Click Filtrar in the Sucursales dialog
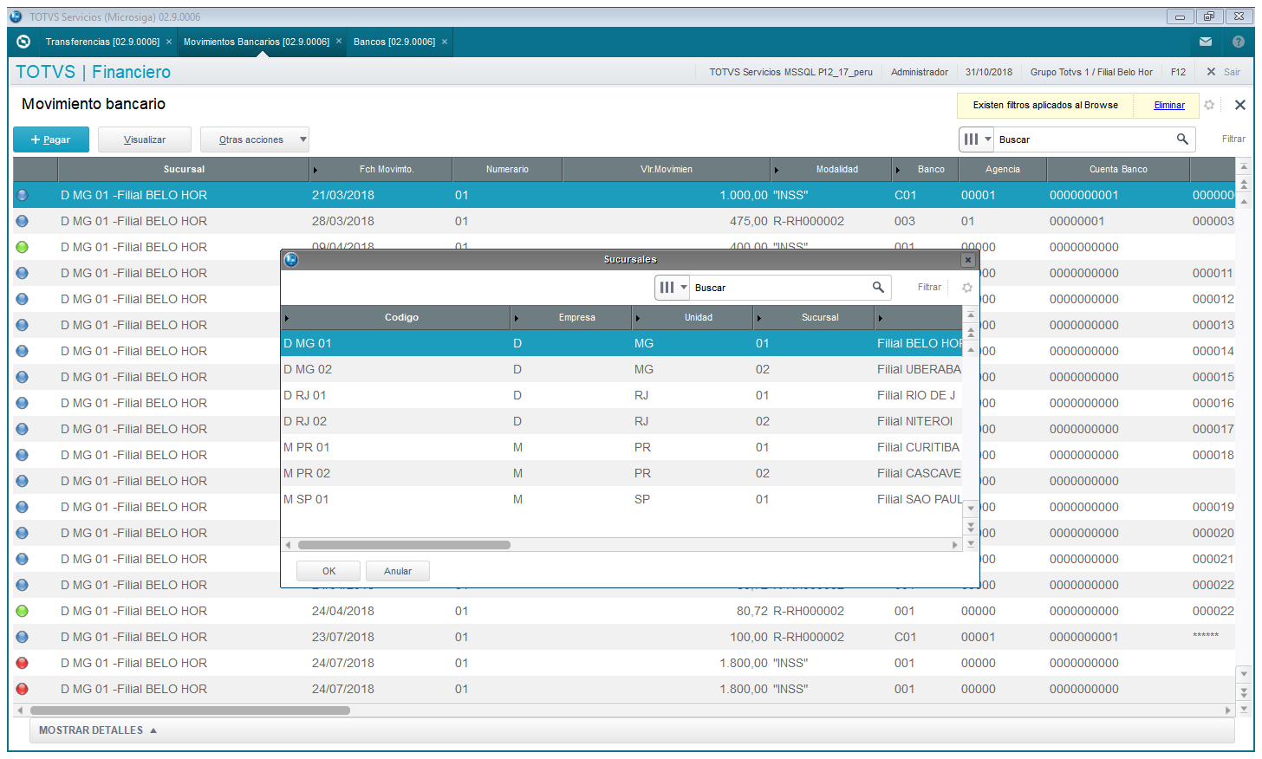This screenshot has width=1262, height=759. 929,287
